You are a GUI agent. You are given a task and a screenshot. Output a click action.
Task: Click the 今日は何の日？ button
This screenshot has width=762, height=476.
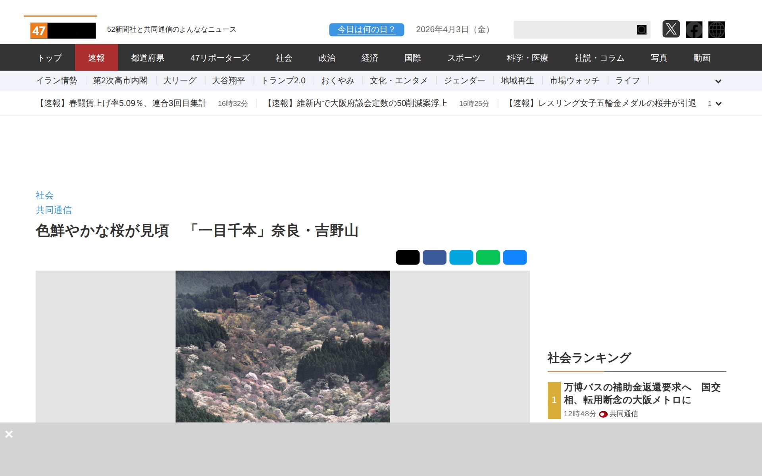(366, 29)
